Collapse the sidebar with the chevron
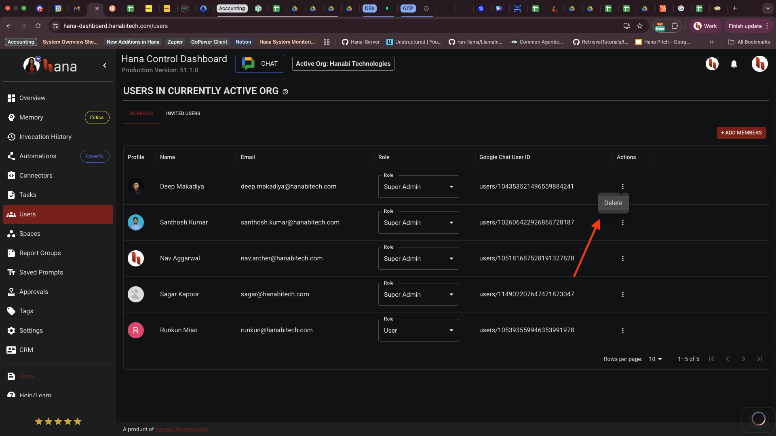This screenshot has height=436, width=776. pyautogui.click(x=105, y=65)
